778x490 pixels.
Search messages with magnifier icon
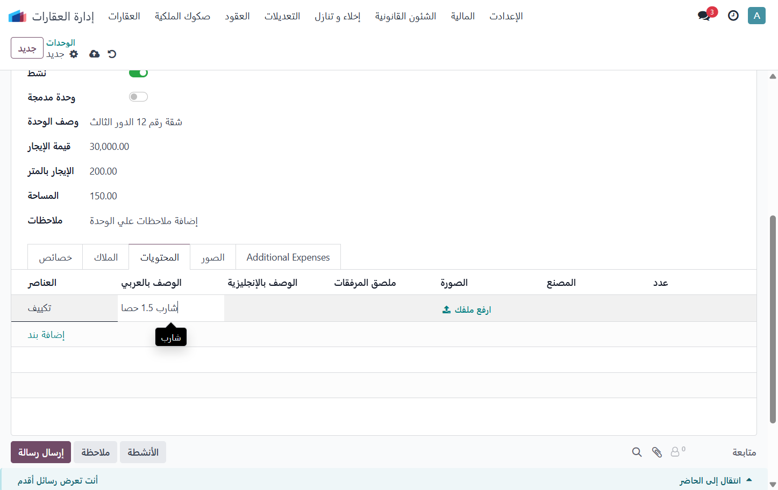[x=637, y=452]
